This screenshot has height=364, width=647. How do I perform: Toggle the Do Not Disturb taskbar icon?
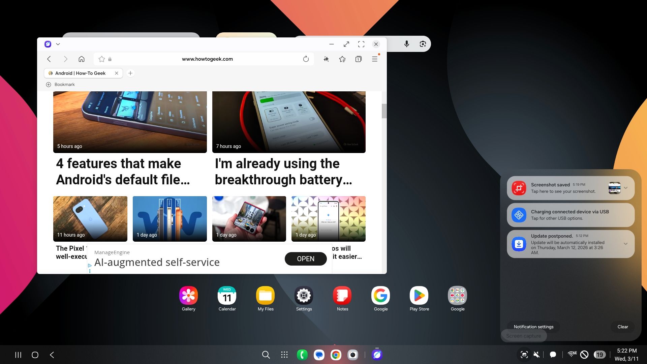(585, 355)
